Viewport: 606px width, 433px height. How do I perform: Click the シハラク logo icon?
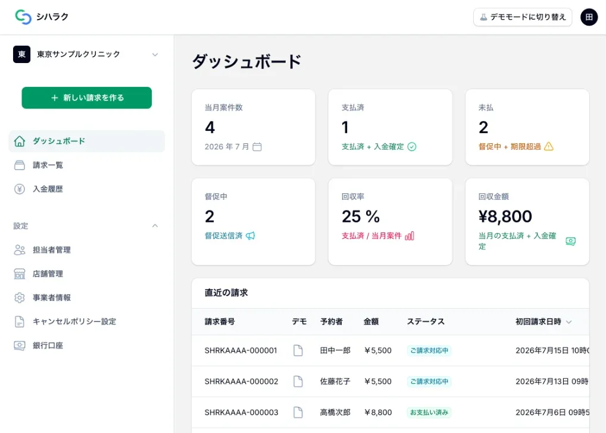(23, 17)
